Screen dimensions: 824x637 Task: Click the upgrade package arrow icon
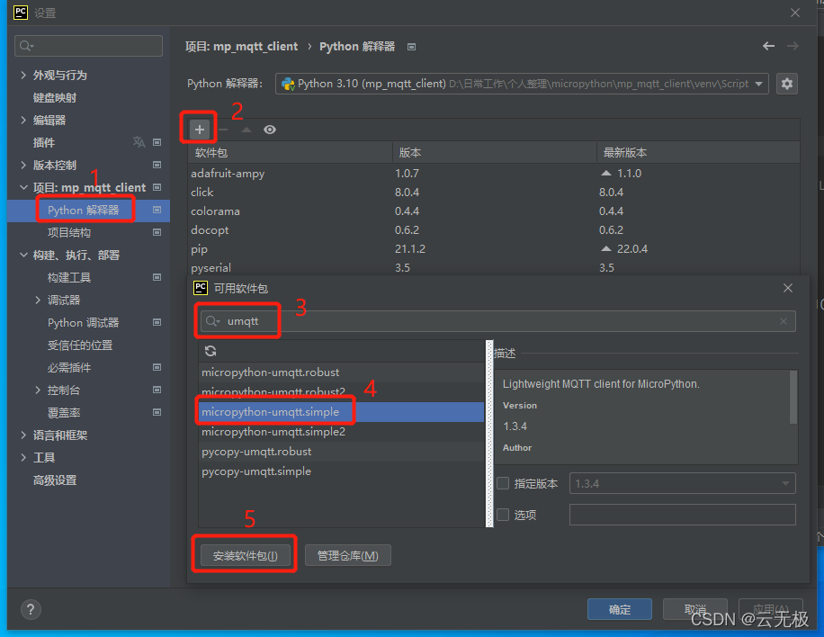[x=245, y=129]
